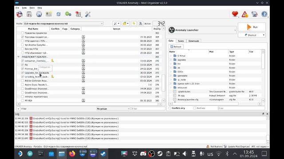Switch to the Saves tab
This screenshot has height=159, width=284.
click(x=181, y=41)
